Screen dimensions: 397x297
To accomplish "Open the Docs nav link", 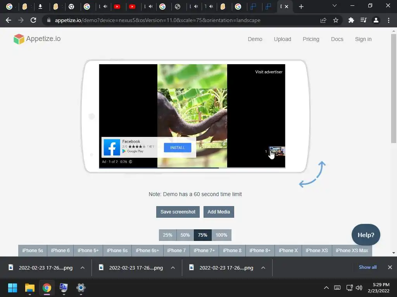I will 337,39.
